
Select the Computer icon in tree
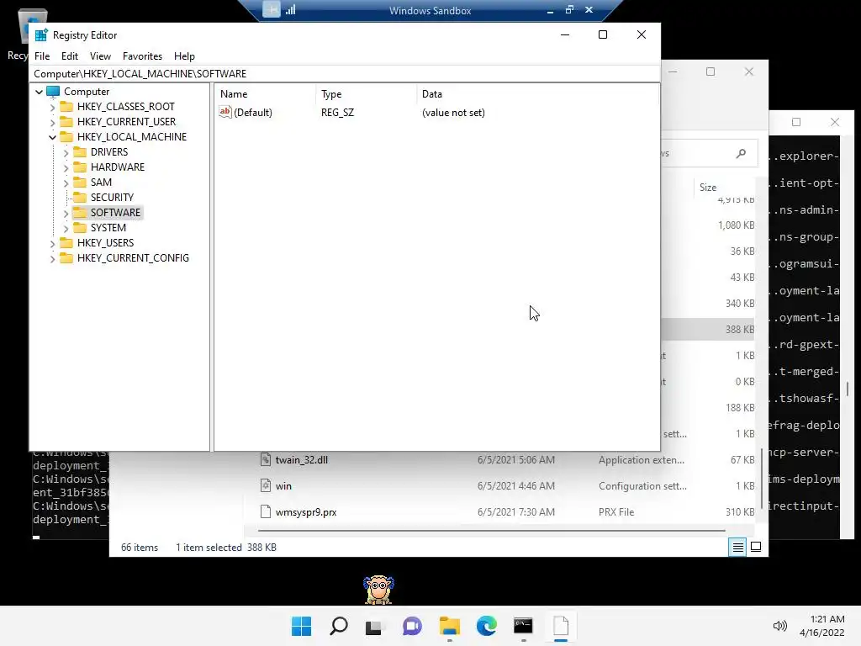tap(53, 91)
